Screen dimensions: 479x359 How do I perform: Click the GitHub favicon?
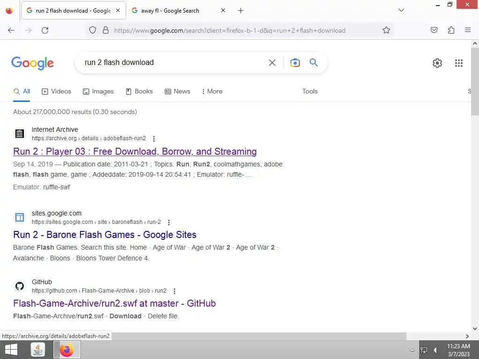[x=20, y=286]
